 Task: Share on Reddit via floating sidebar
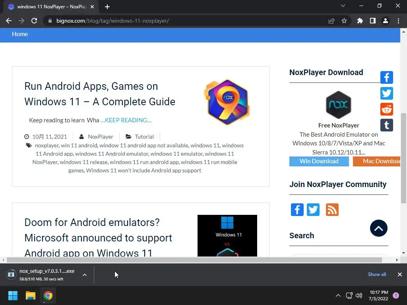coord(386,109)
